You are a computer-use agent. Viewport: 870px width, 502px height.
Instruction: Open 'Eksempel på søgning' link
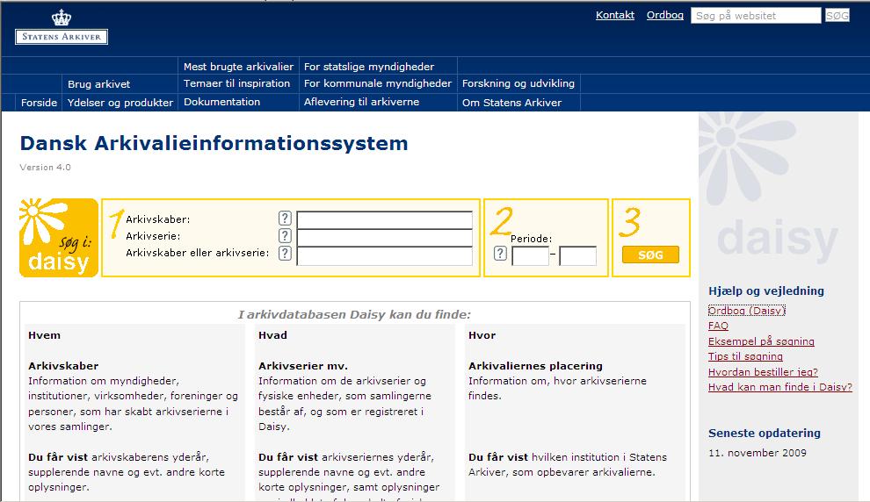coord(761,341)
